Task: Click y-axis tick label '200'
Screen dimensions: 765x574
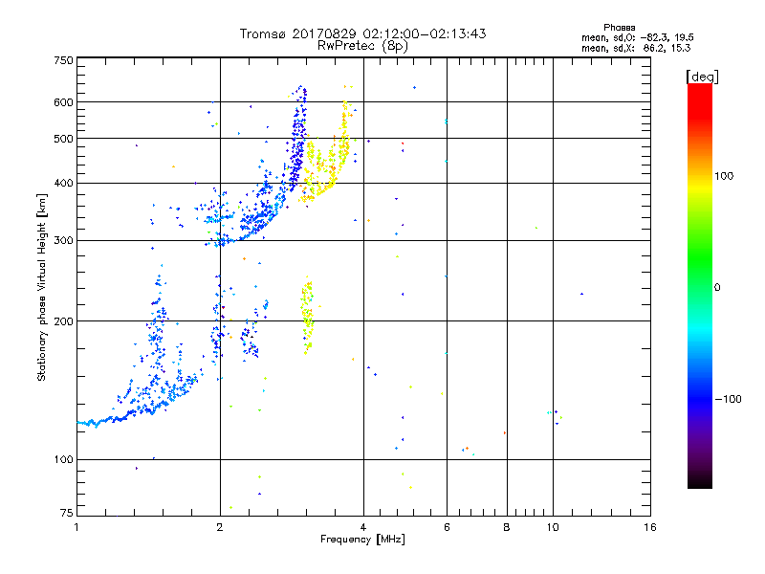Action: coord(63,321)
